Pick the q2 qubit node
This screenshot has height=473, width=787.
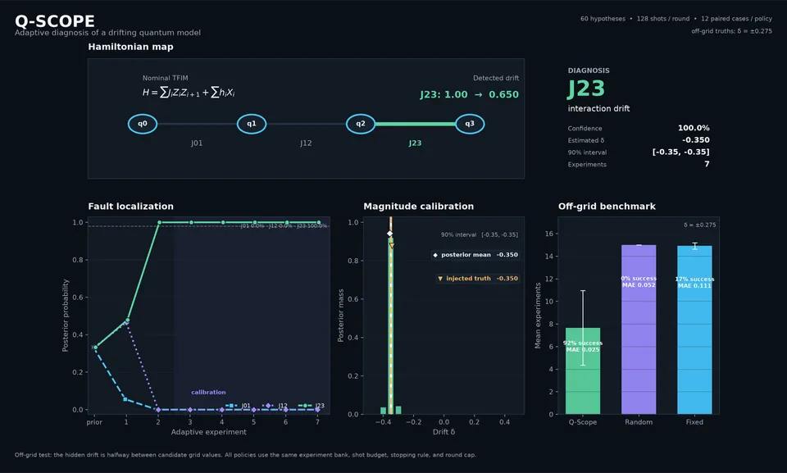click(x=361, y=124)
